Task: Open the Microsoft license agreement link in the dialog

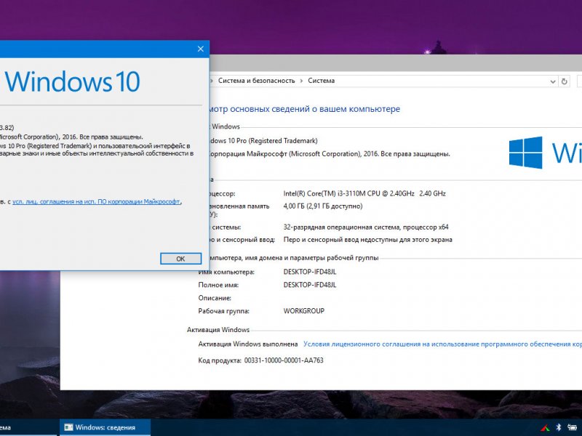Action: pyautogui.click(x=96, y=202)
